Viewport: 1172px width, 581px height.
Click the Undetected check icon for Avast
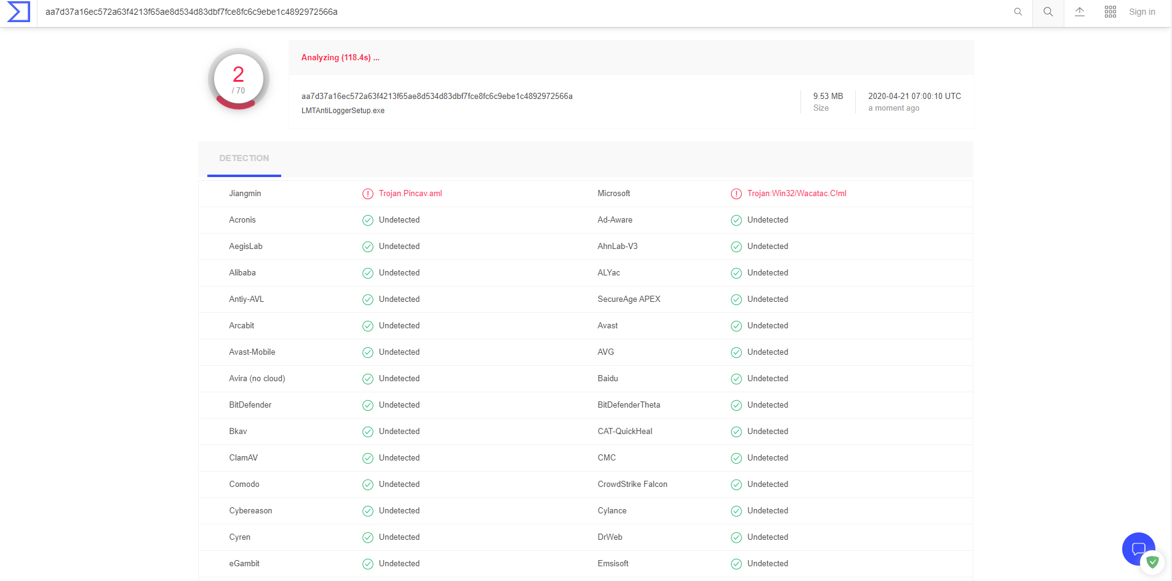click(736, 326)
